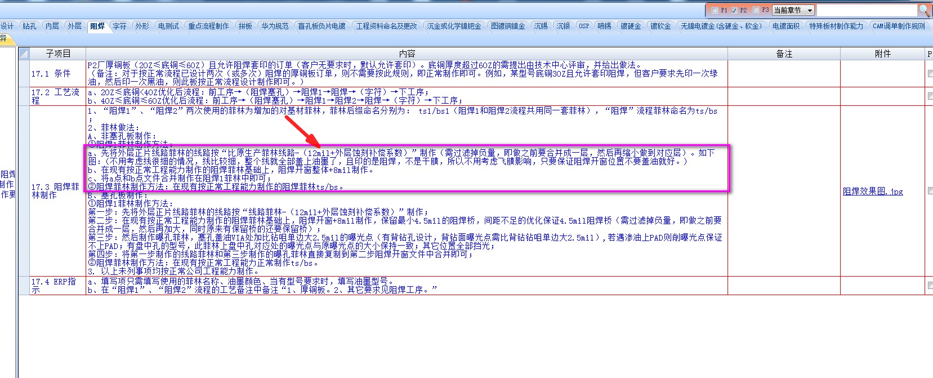Open the 特殊板材制作能力 tab
This screenshot has width=933, height=378.
(836, 26)
